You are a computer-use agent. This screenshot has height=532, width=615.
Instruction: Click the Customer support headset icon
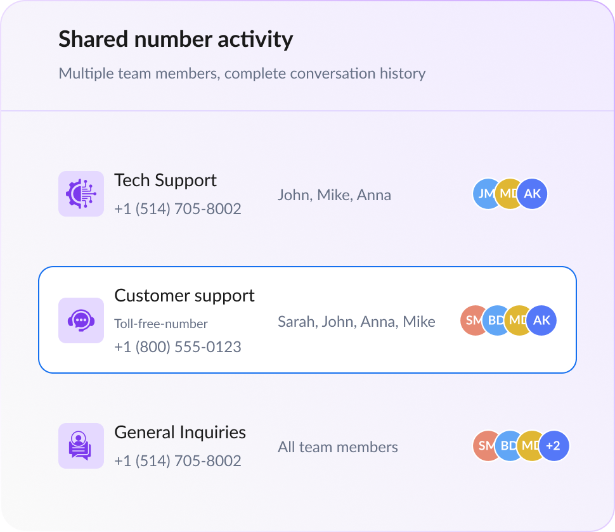81,320
